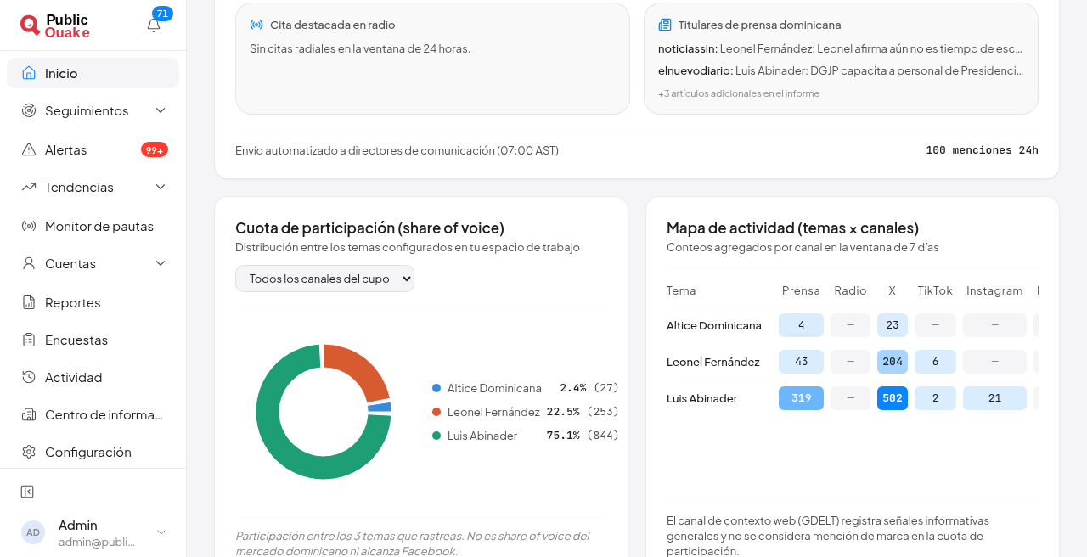
Task: Click the Tendencias trending arrow icon
Action: (x=29, y=187)
